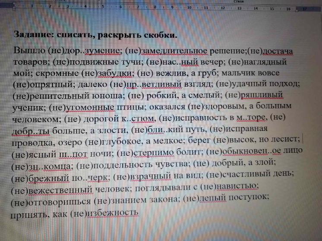322x241 pixels.
Task: Click the word "подход"
Action: (x=284, y=84)
